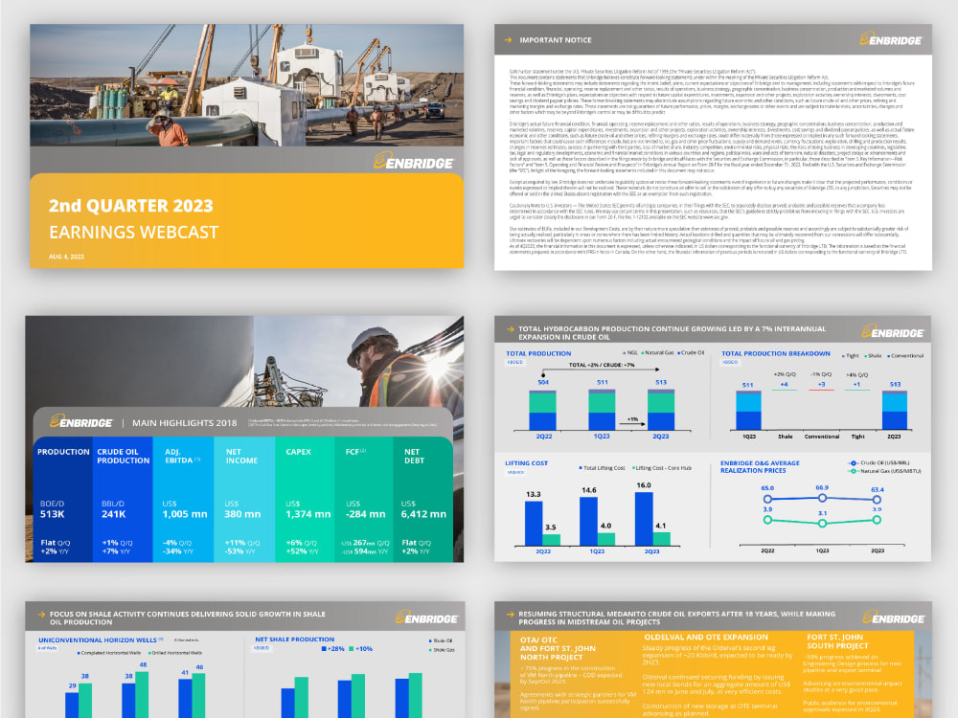Select the pipeline construction photo on cover slide
Image resolution: width=958 pixels, height=718 pixels.
[247, 85]
